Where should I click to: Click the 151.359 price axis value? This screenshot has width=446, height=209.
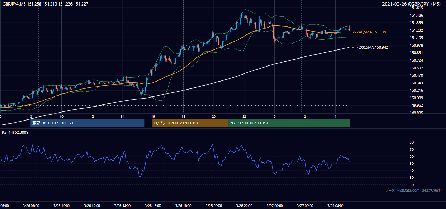click(x=416, y=23)
